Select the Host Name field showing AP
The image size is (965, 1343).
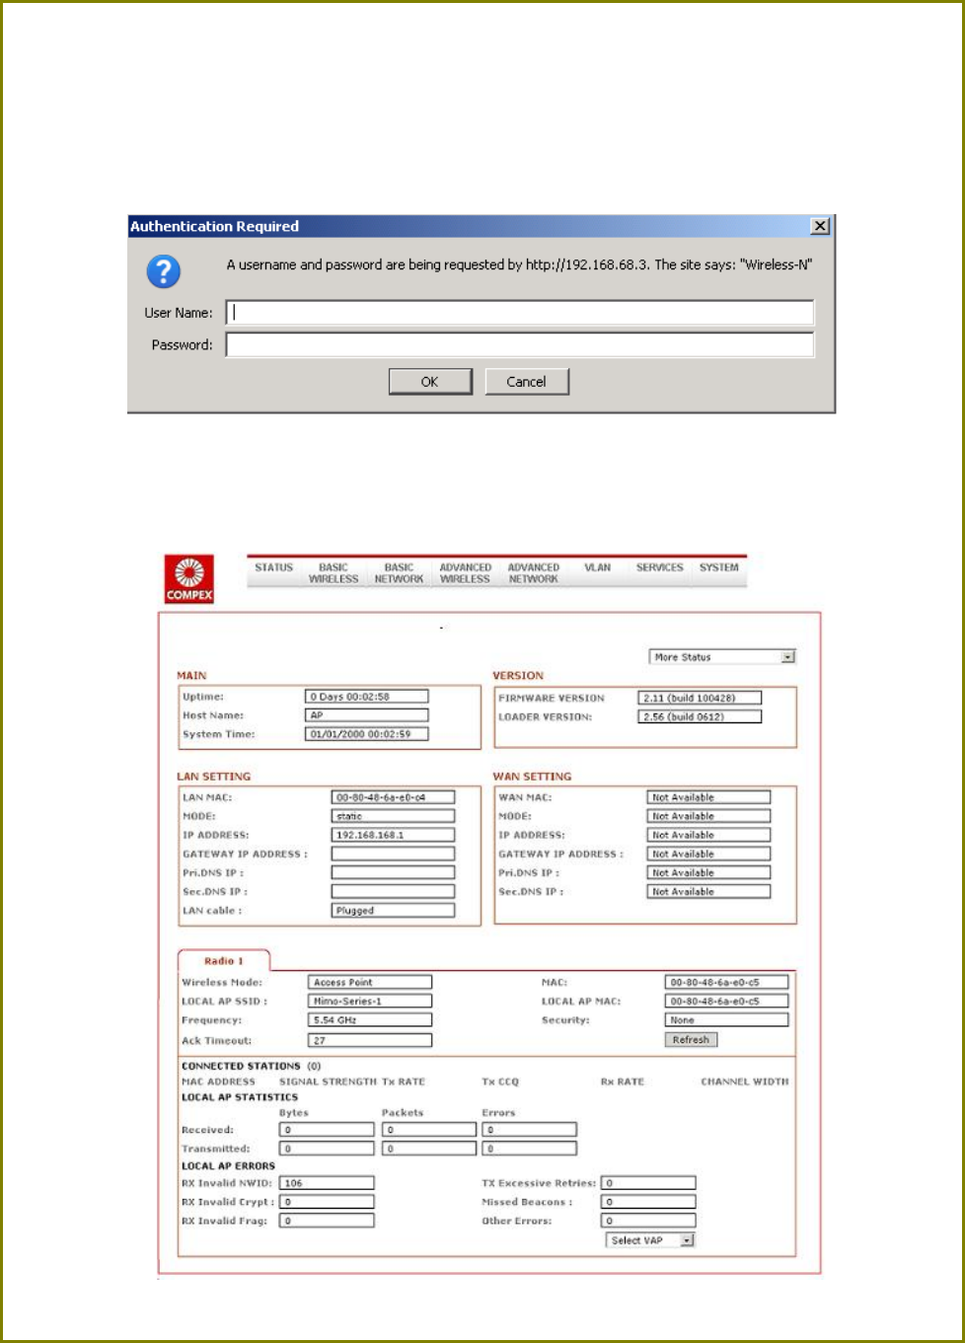point(367,715)
